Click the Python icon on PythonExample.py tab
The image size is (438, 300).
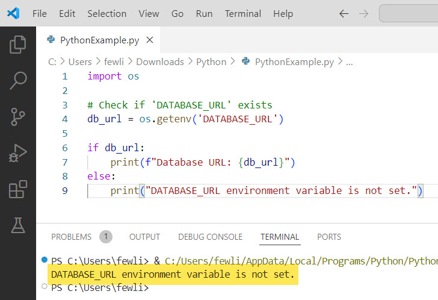click(51, 39)
